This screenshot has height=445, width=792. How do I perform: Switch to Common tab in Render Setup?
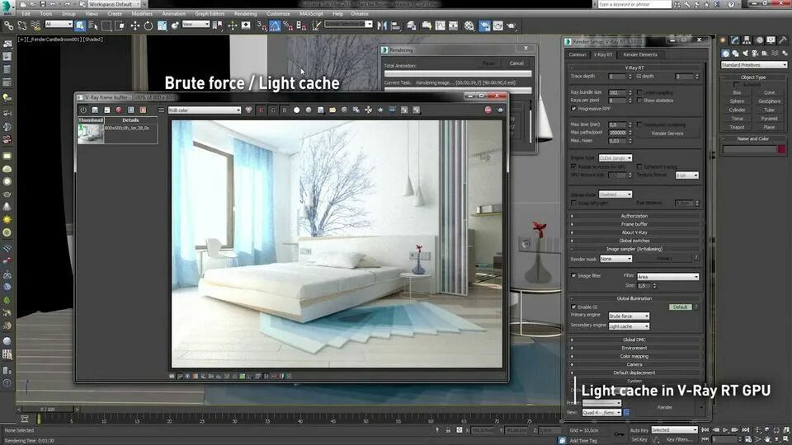point(577,54)
